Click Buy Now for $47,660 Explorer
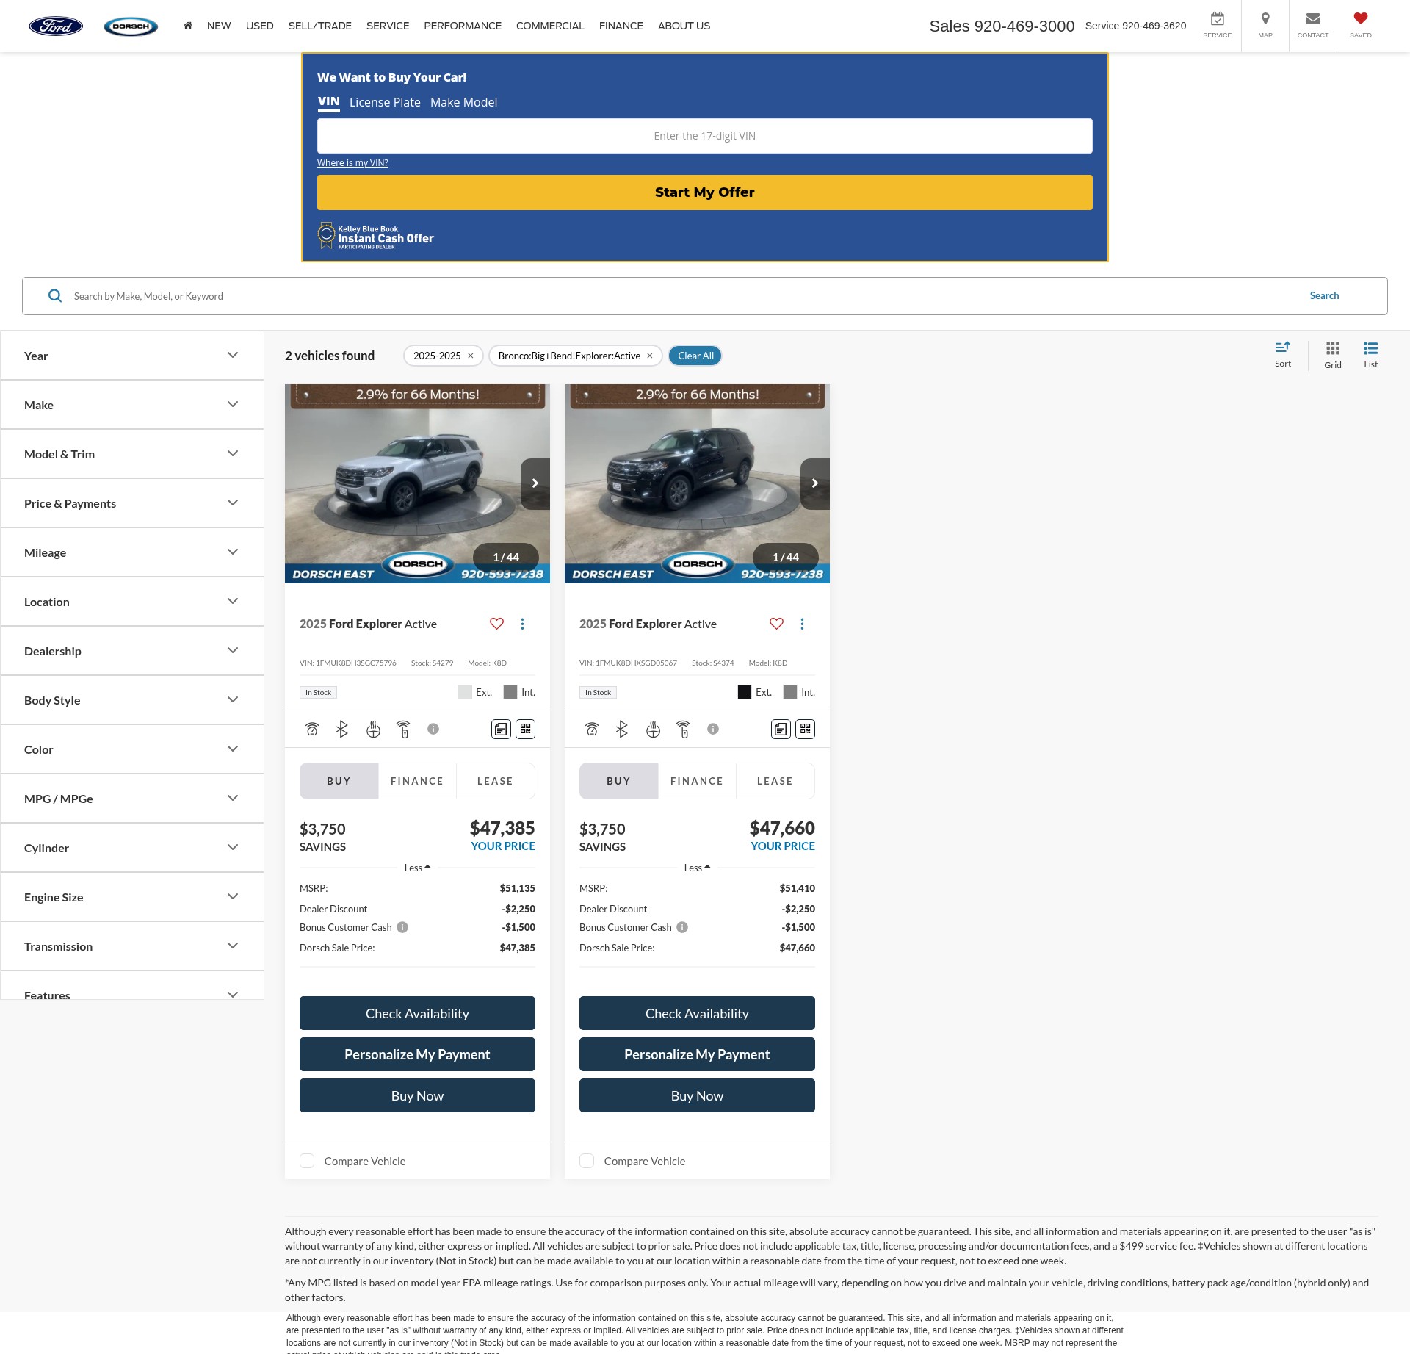 pyautogui.click(x=697, y=1095)
